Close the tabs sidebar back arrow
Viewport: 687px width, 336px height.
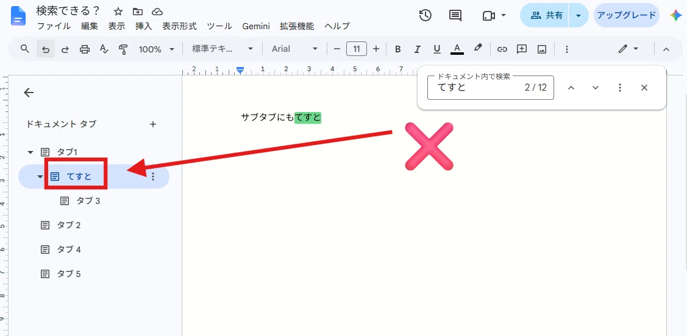pyautogui.click(x=29, y=93)
